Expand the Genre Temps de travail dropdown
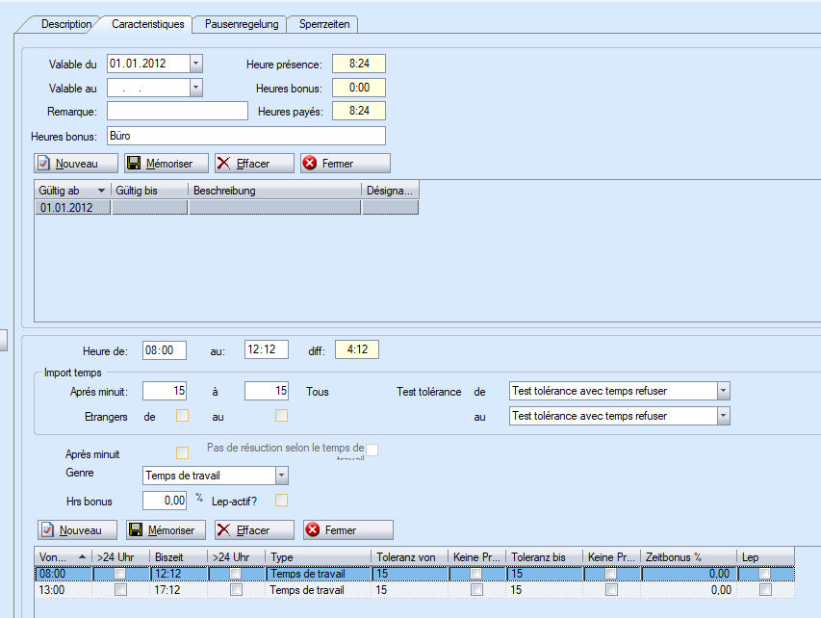Viewport: 821px width, 618px height. pyautogui.click(x=281, y=476)
